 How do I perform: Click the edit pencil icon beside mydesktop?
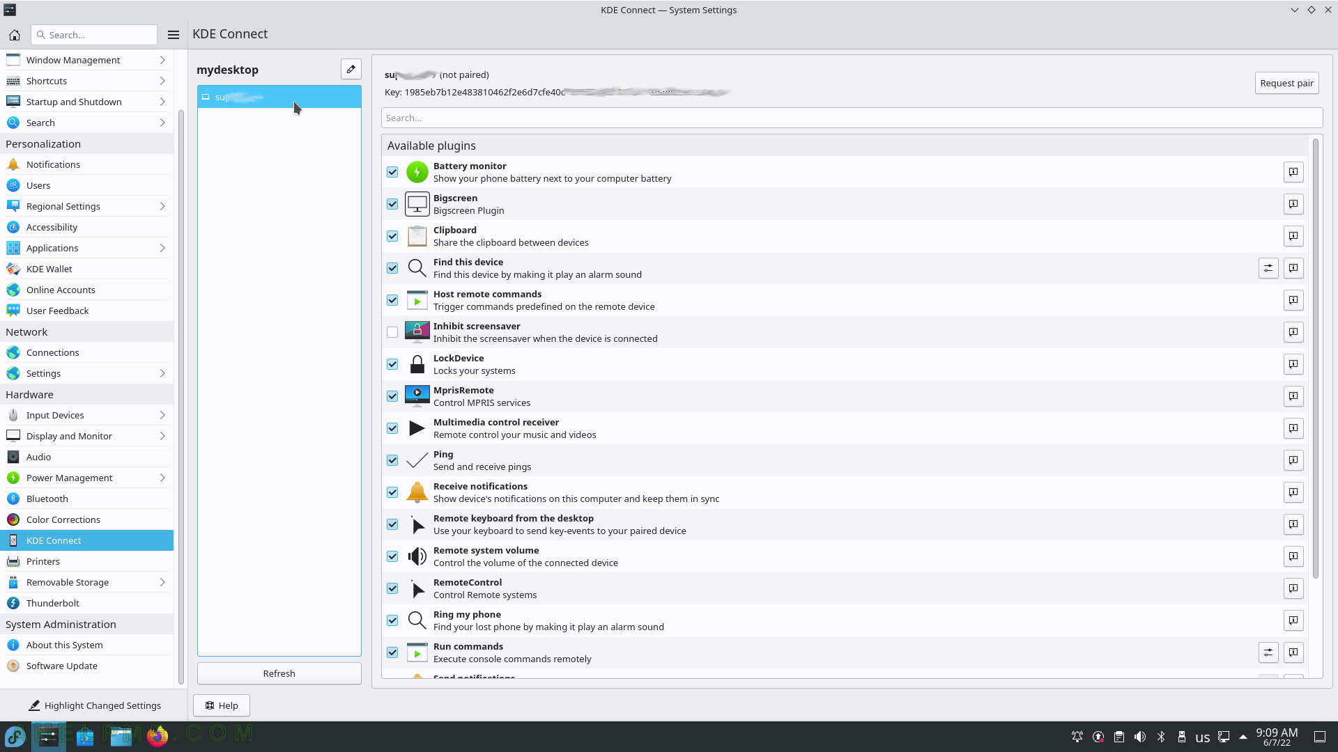click(351, 69)
